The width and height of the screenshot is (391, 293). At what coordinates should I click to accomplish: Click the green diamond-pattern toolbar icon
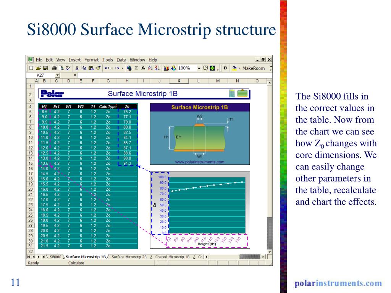click(x=212, y=68)
